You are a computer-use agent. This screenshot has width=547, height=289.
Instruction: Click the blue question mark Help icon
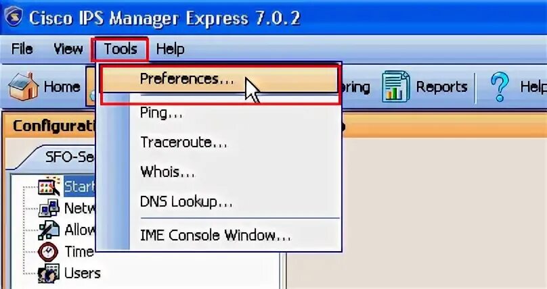tap(500, 86)
